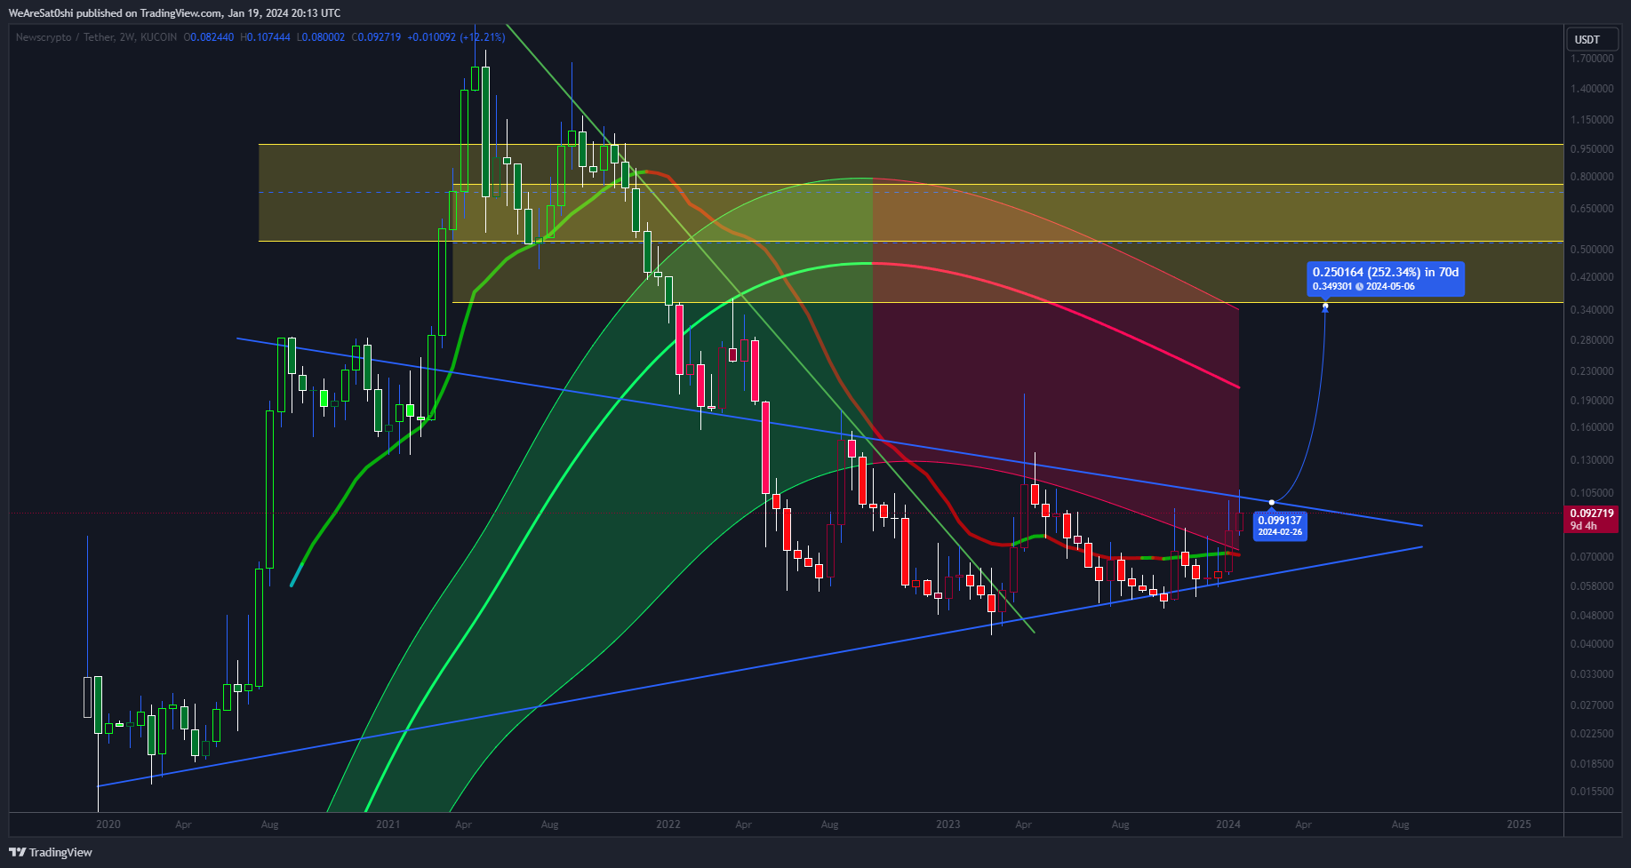This screenshot has width=1631, height=868.
Task: Click the 2021 label on time axis
Action: 388,824
